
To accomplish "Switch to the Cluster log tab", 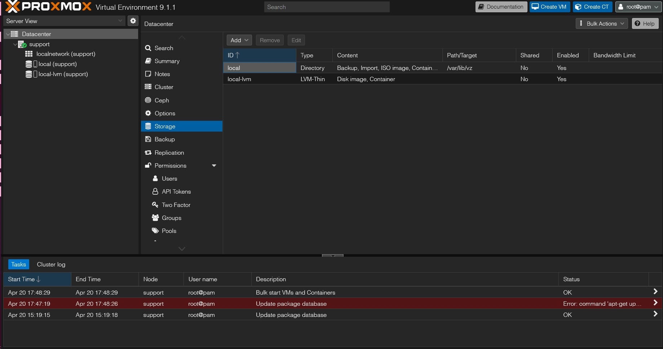I will pos(51,264).
